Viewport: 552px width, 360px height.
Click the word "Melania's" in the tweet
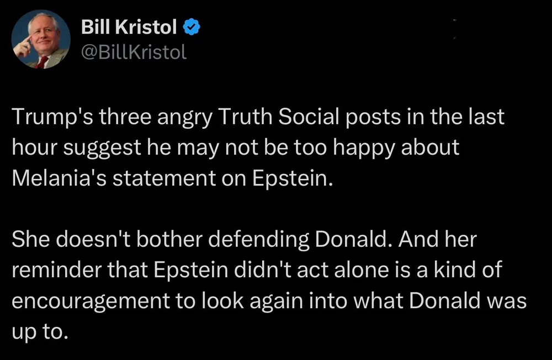(x=57, y=180)
